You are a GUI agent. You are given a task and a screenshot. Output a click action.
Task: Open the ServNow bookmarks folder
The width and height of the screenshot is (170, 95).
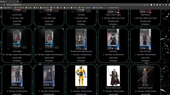coord(29,8)
